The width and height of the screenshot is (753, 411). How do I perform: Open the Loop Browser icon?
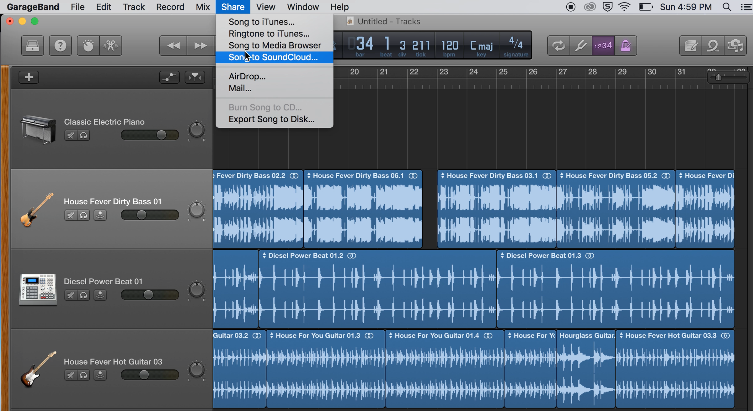coord(713,45)
